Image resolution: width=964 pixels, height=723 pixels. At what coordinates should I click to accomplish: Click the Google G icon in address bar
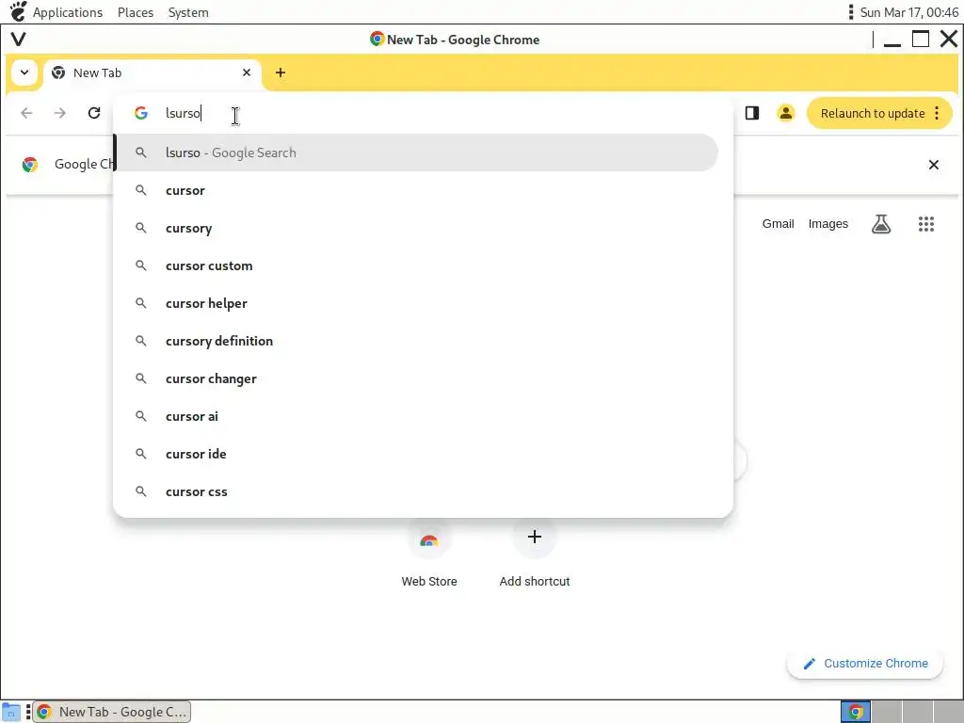tap(141, 113)
